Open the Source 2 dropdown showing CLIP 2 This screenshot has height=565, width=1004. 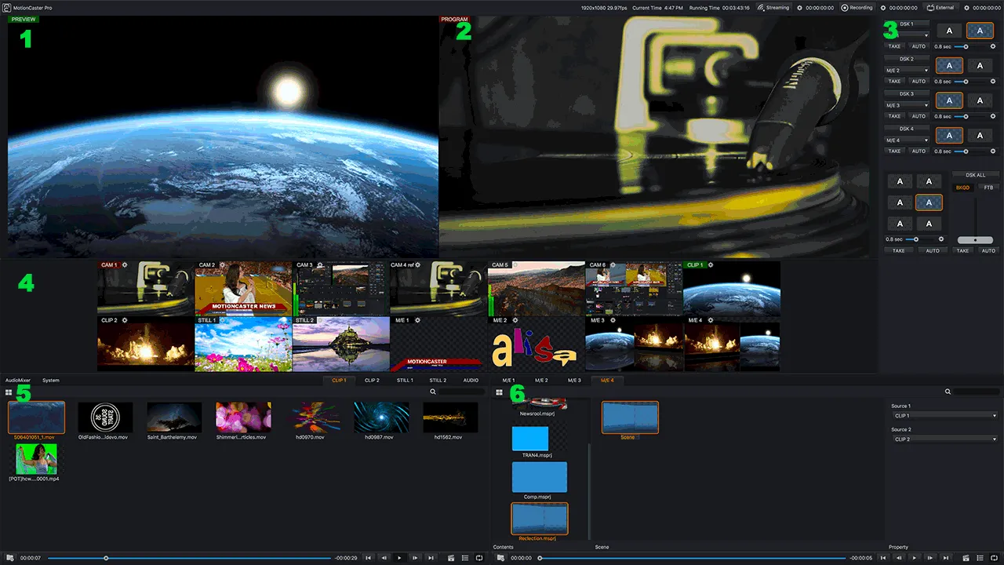click(944, 439)
